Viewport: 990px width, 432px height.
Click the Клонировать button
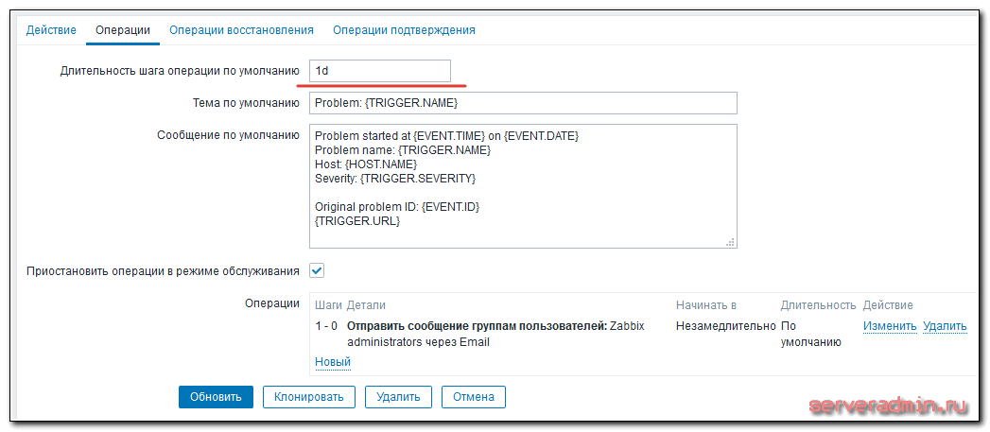point(309,396)
